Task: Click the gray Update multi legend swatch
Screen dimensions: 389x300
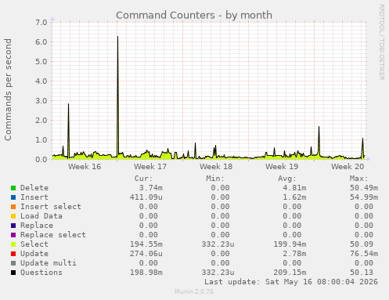Action: point(13,263)
